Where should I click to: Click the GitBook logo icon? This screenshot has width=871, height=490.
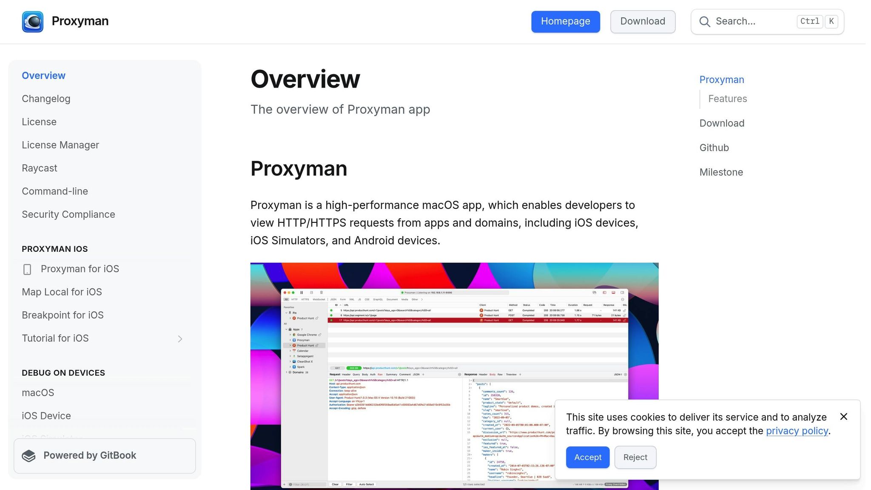pos(29,456)
